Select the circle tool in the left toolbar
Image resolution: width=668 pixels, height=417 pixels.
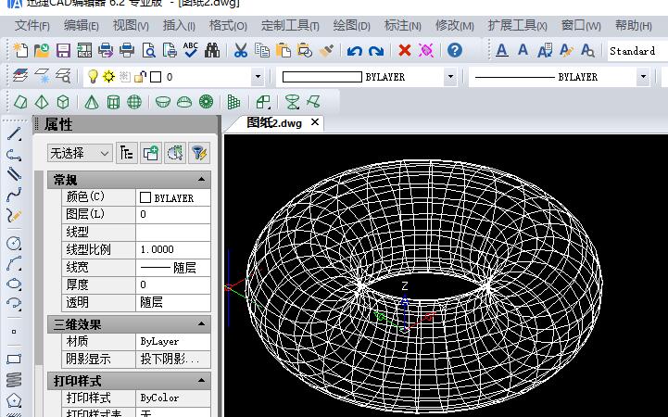coord(14,243)
